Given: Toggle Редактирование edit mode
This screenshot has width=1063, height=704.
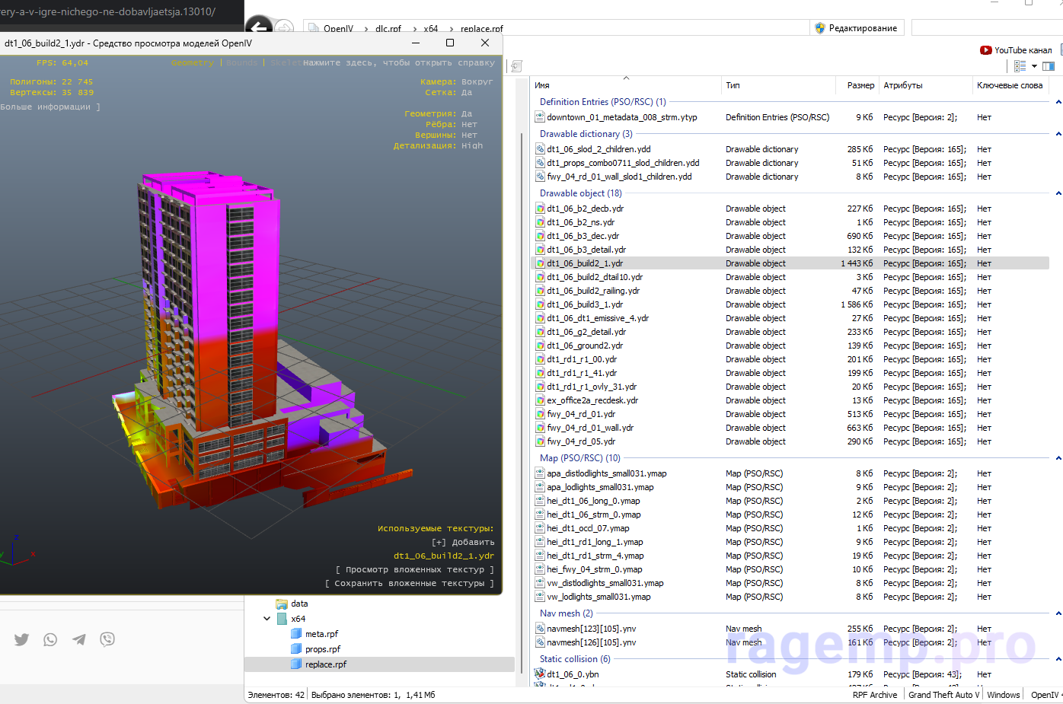Looking at the screenshot, I should 857,28.
